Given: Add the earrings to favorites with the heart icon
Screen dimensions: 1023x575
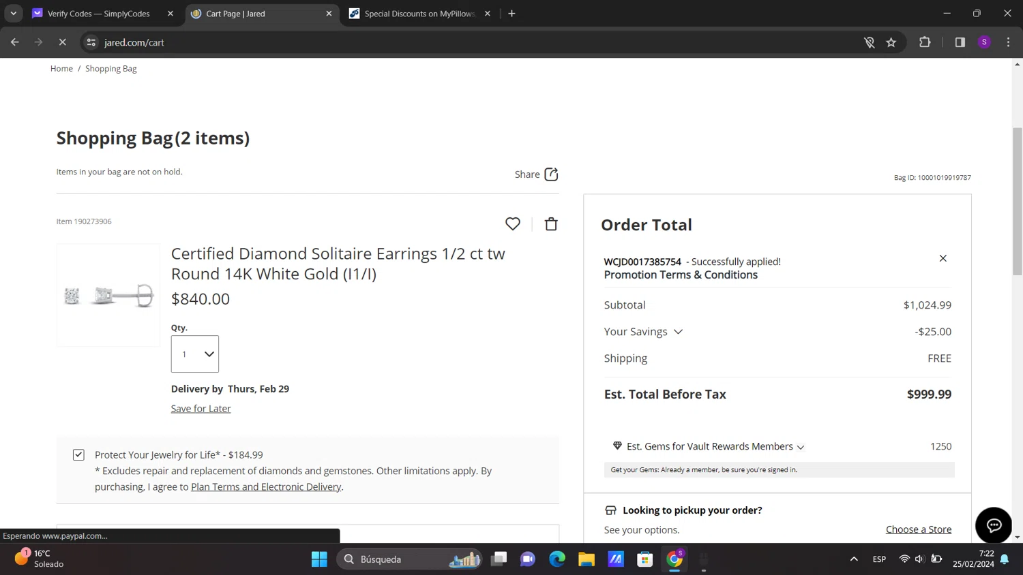Looking at the screenshot, I should pos(513,223).
